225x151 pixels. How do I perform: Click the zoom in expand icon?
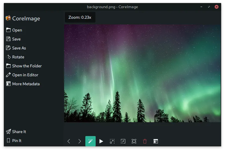(112, 141)
